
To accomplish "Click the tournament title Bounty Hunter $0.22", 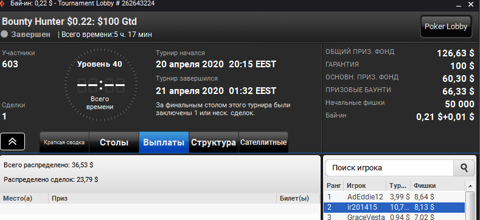I will coord(69,22).
